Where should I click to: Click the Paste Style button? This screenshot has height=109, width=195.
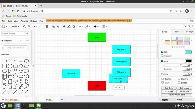coord(184,91)
